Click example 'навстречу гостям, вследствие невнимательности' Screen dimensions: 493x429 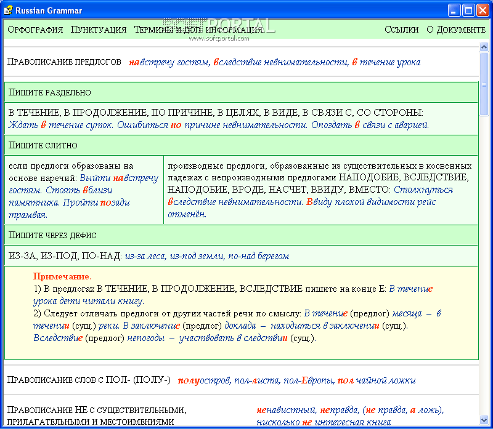tap(239, 62)
